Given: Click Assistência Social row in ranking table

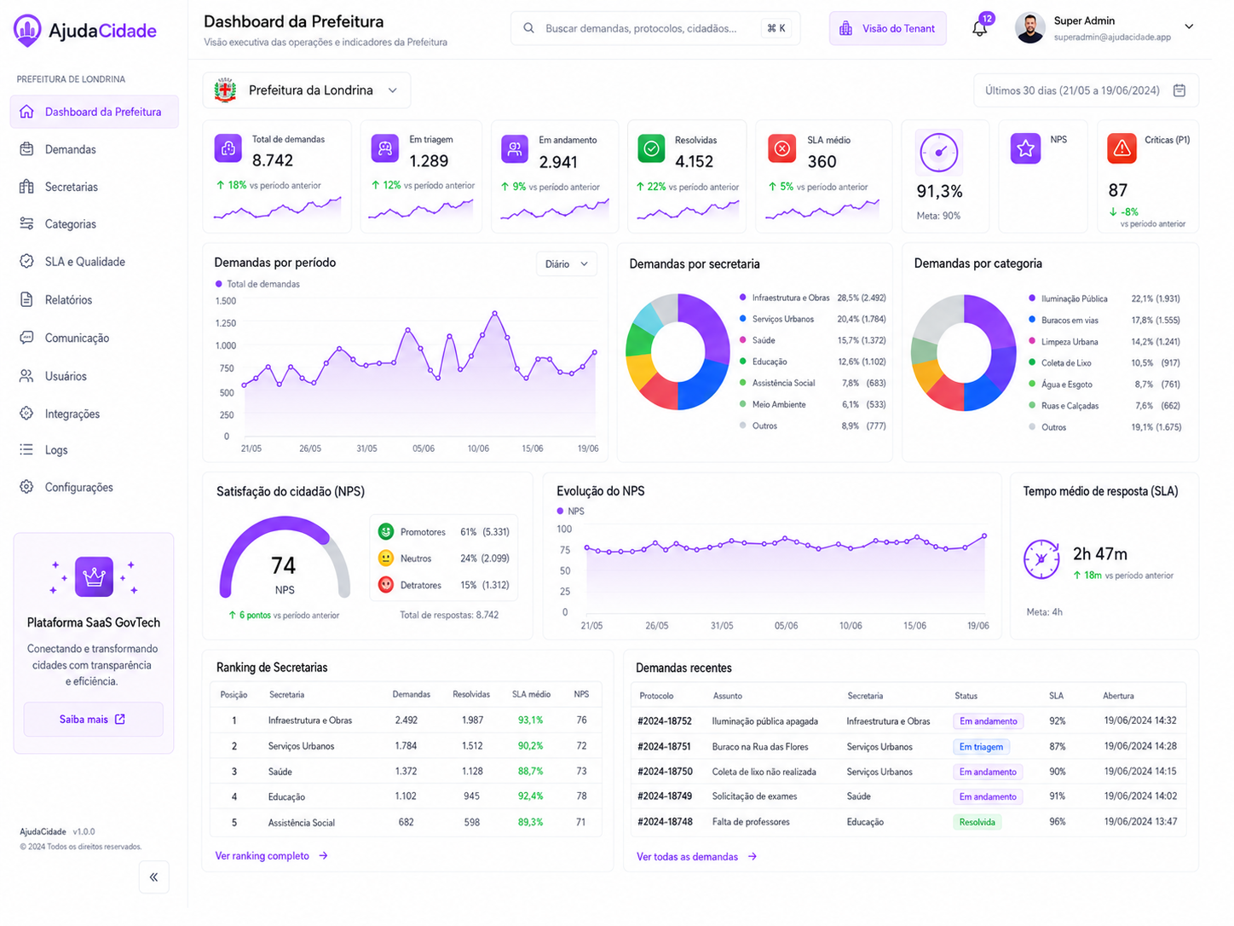Looking at the screenshot, I should point(406,823).
